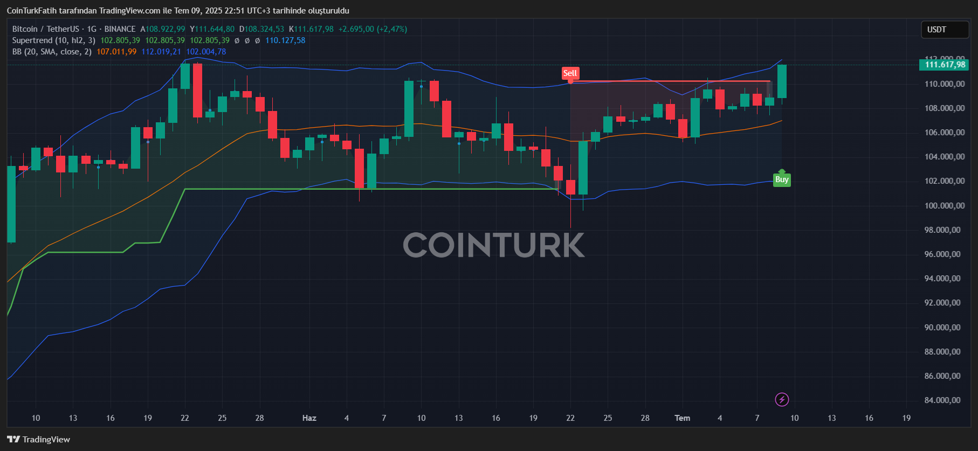This screenshot has height=451, width=978.
Task: Click the price change +2.695,00 (+2,47%)
Action: (373, 29)
